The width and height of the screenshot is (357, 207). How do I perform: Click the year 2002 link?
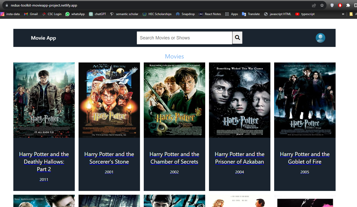point(174,172)
